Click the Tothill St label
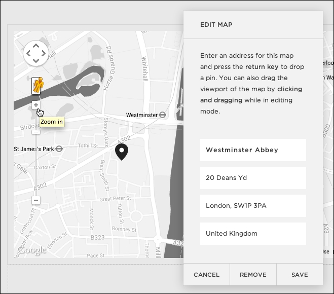 (88, 145)
